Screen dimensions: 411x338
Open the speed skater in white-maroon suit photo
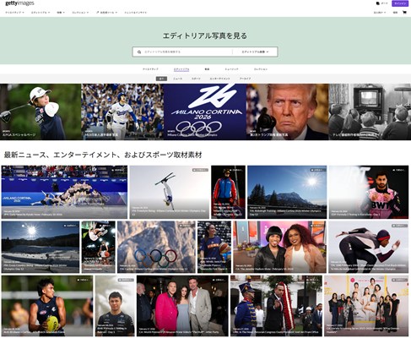pos(369,247)
